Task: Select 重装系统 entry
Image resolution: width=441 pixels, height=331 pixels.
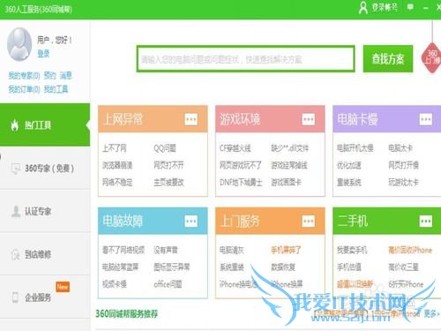Action: (x=349, y=182)
